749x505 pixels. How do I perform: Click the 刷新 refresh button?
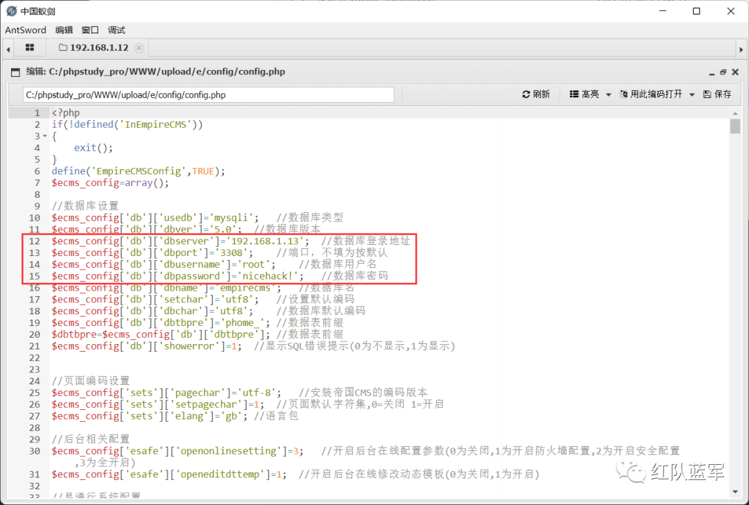(x=536, y=94)
